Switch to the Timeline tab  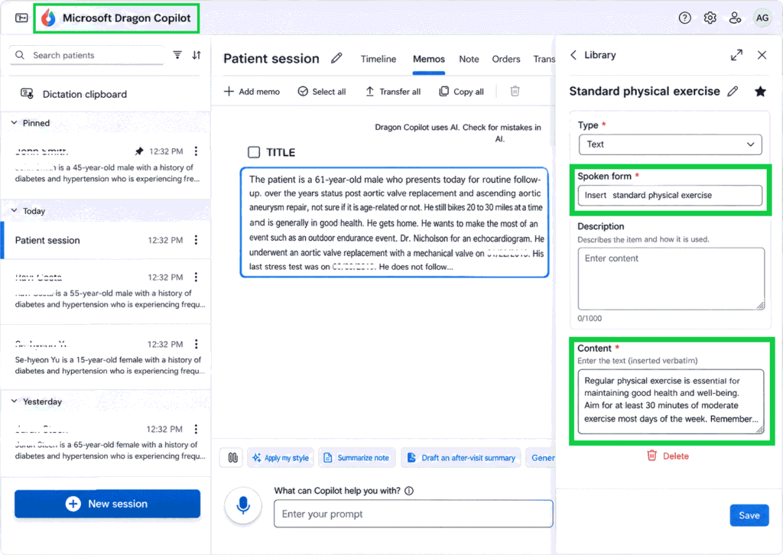[x=379, y=59]
